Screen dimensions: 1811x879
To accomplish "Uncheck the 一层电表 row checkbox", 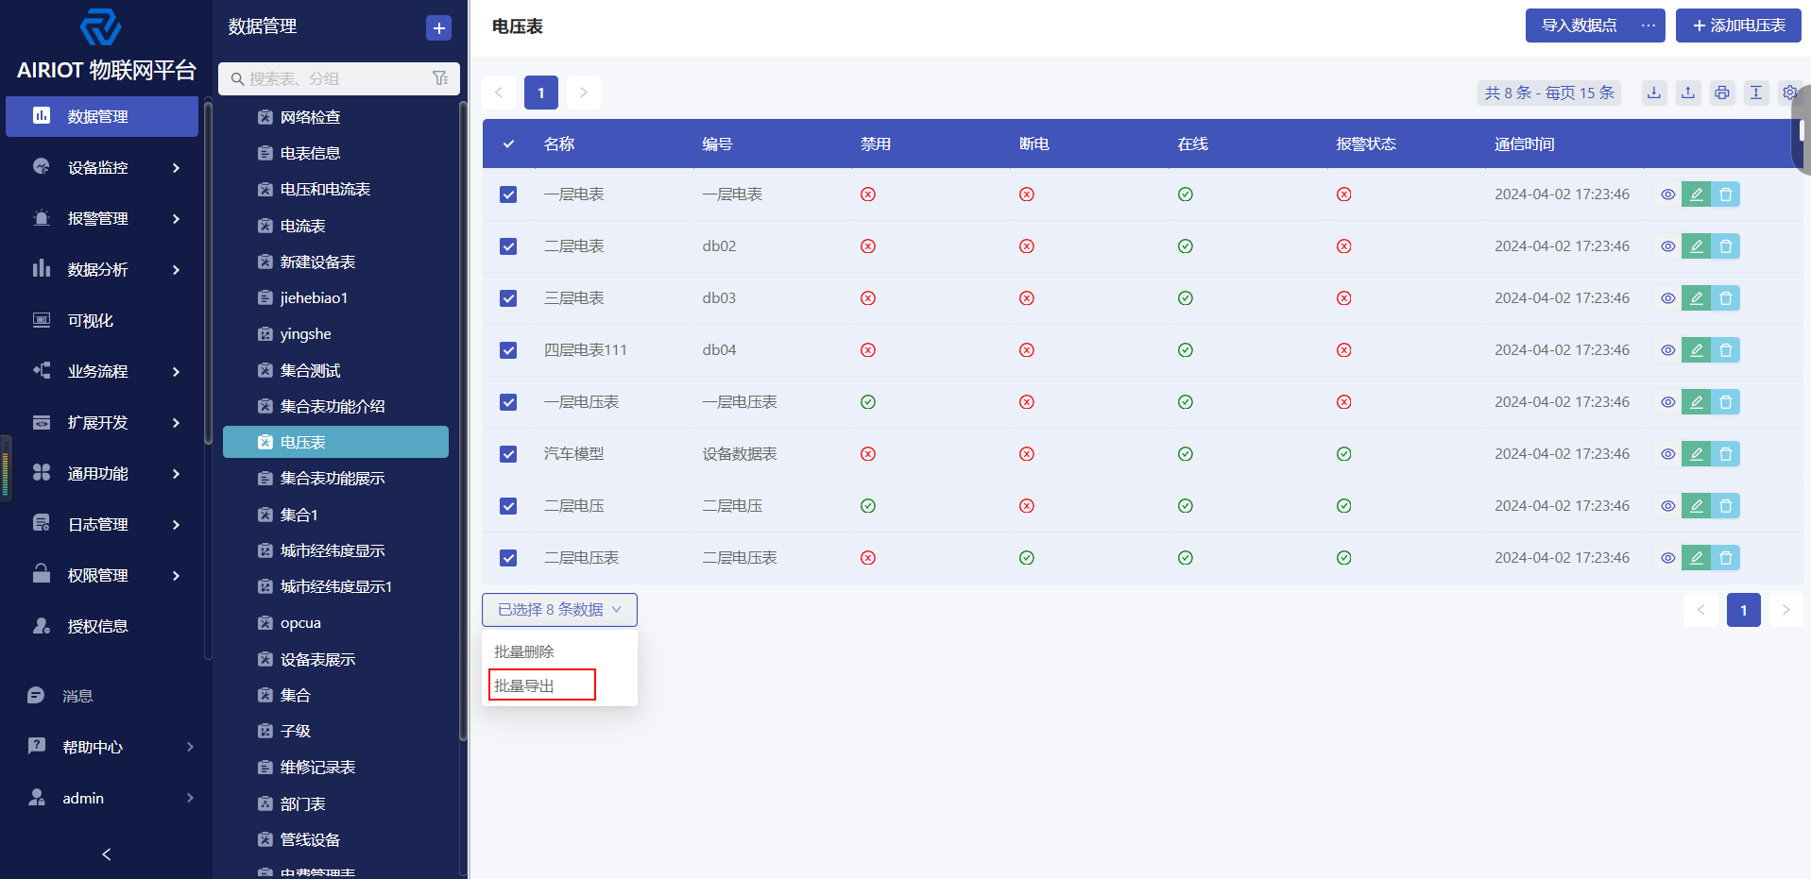I will (x=508, y=194).
